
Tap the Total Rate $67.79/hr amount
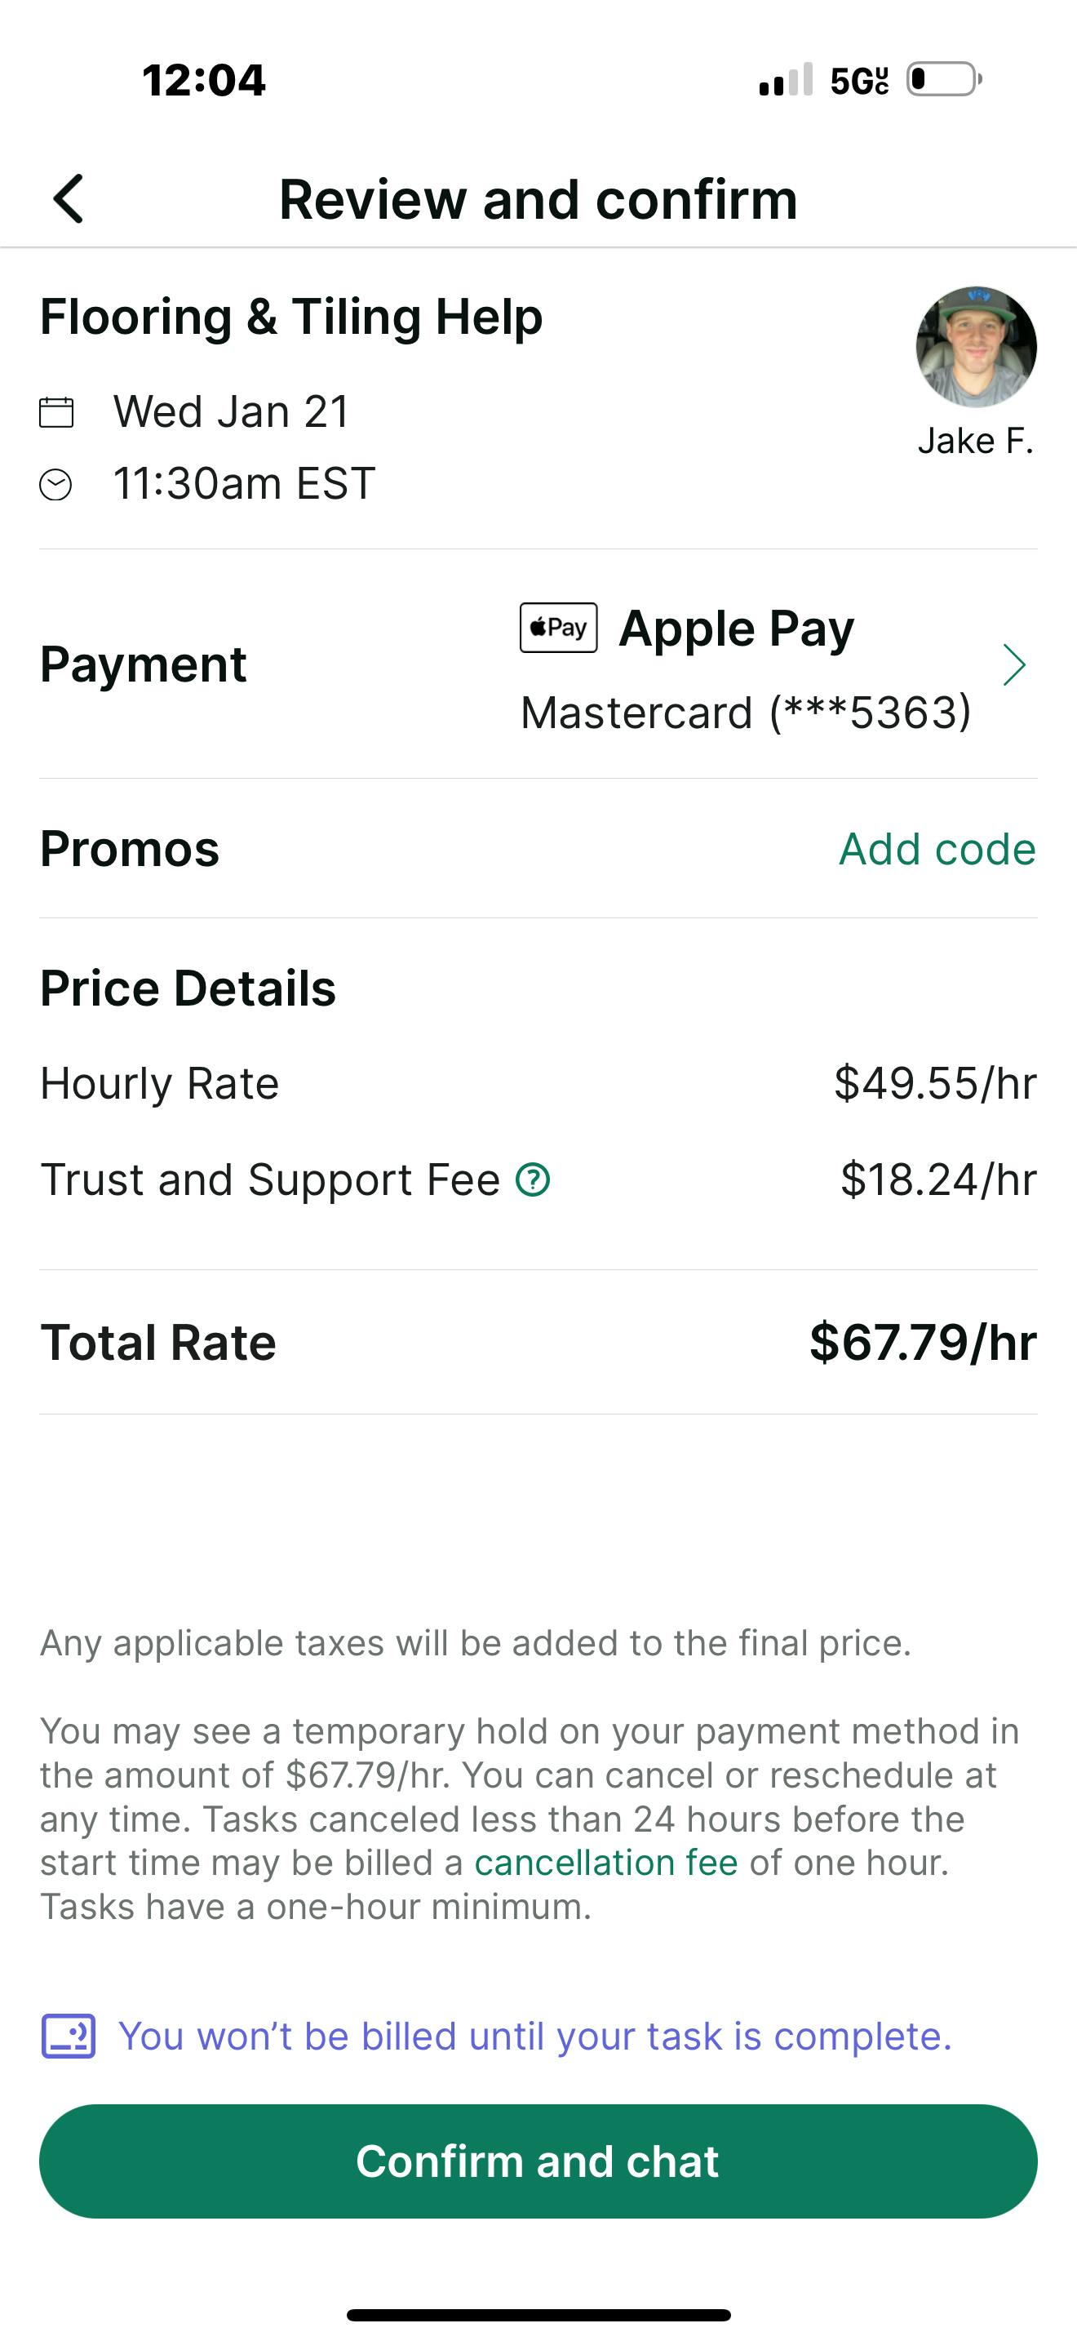(x=923, y=1342)
